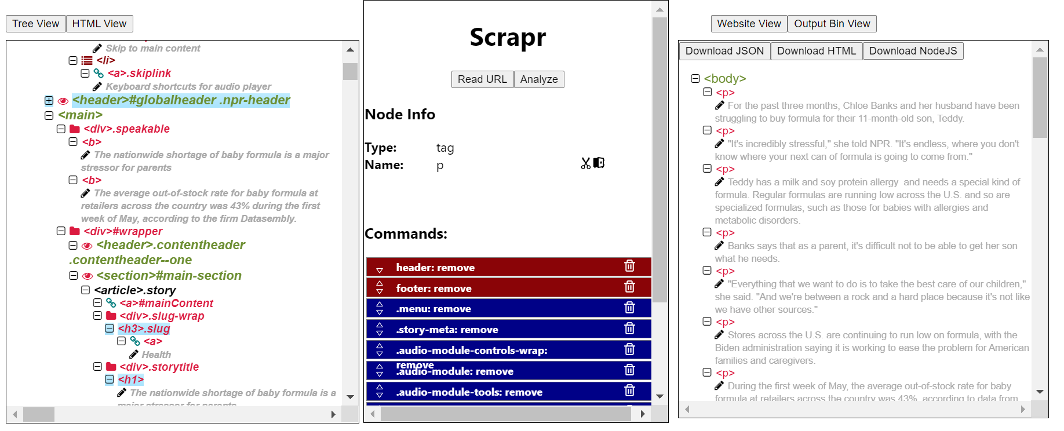This screenshot has width=1064, height=431.
Task: Move the '.menu: remove' command down
Action: pyautogui.click(x=380, y=312)
